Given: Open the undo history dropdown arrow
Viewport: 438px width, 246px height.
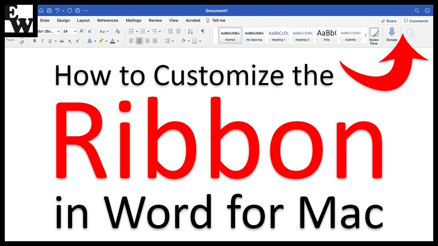Looking at the screenshot, I should pos(63,11).
